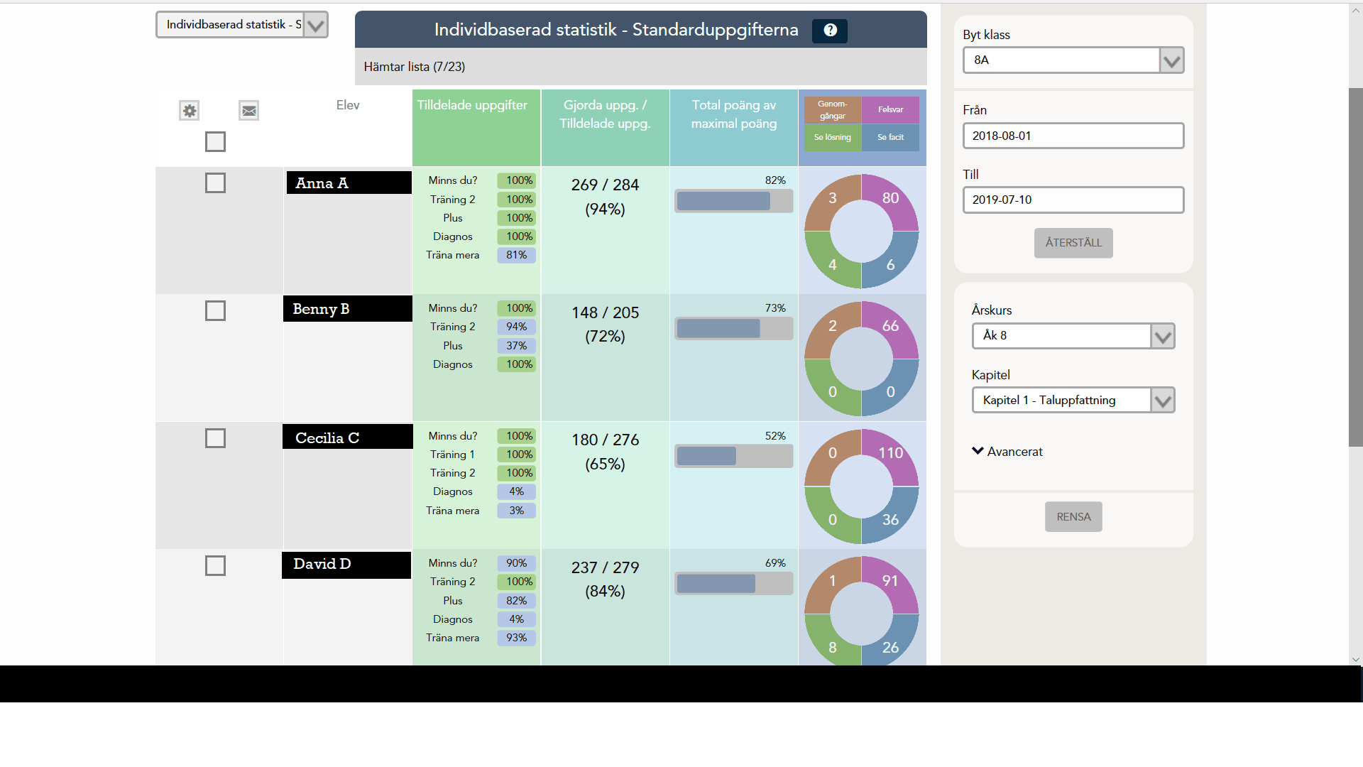1363x767 pixels.
Task: Click Cecilia C's Diagnos 4% badge
Action: 516,491
